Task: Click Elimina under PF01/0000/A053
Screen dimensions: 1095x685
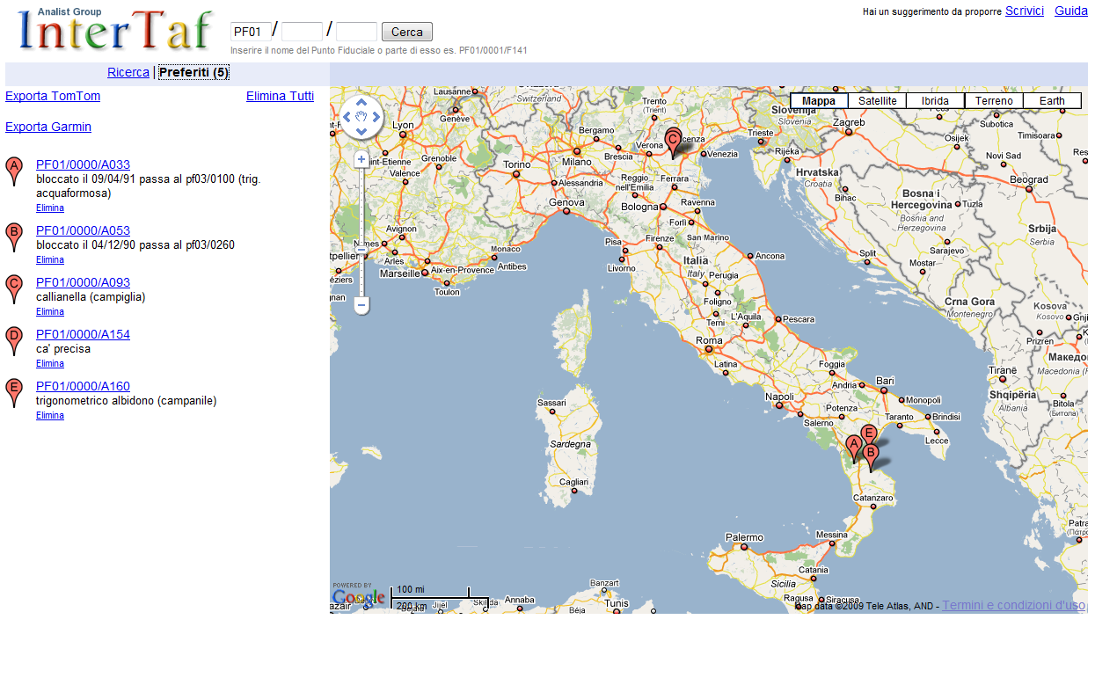Action: 50,260
